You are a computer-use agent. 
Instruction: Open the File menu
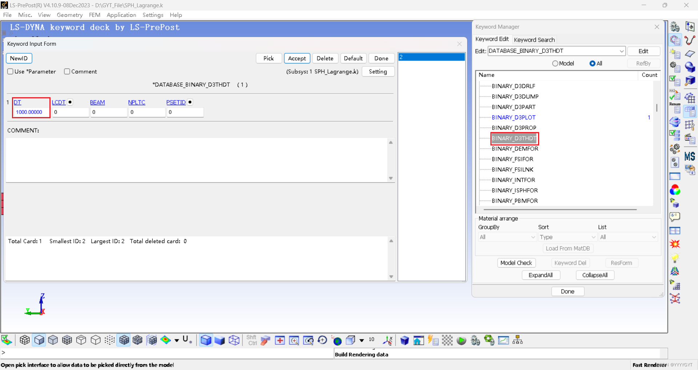click(7, 15)
